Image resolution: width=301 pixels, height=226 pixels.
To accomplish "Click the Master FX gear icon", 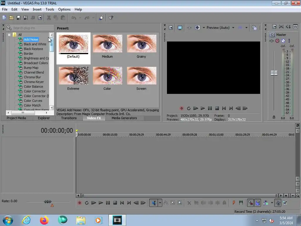I will tap(277, 41).
